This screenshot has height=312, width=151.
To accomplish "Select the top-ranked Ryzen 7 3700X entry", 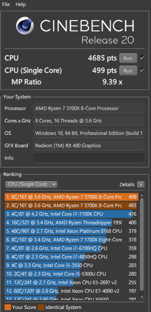I will (71, 197).
